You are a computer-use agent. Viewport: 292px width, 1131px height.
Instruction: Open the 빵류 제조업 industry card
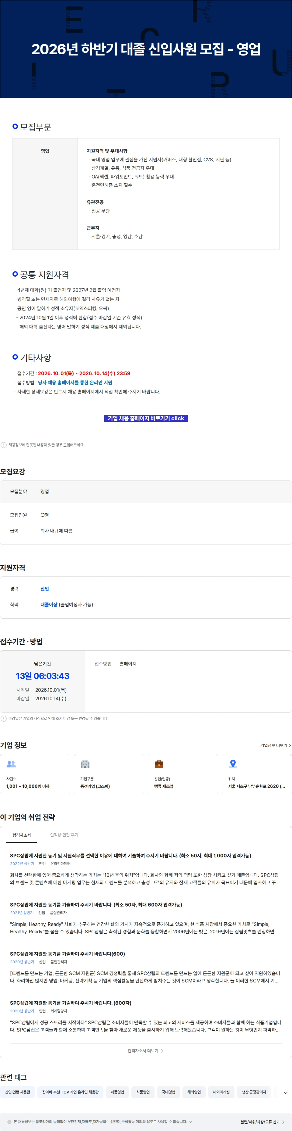point(183,774)
